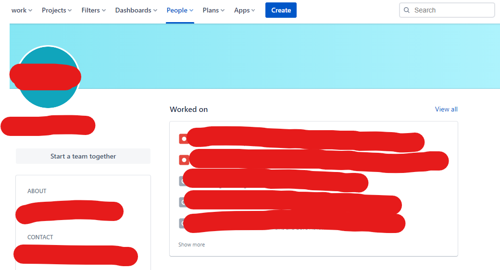Expand the Dashboards menu
Image resolution: width=500 pixels, height=270 pixels.
136,10
